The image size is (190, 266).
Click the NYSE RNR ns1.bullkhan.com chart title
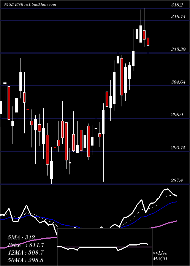point(30,4)
